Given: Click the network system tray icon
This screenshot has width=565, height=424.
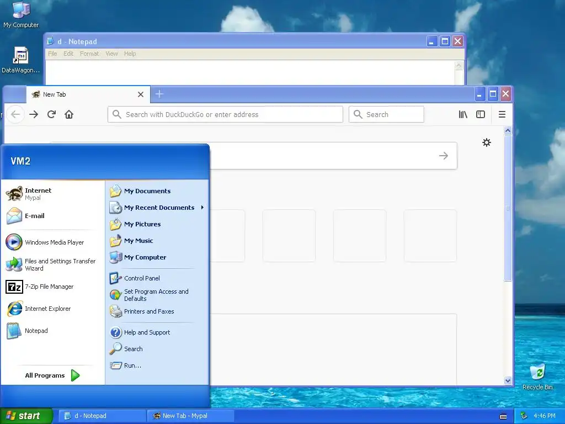Looking at the screenshot, I should (x=524, y=416).
